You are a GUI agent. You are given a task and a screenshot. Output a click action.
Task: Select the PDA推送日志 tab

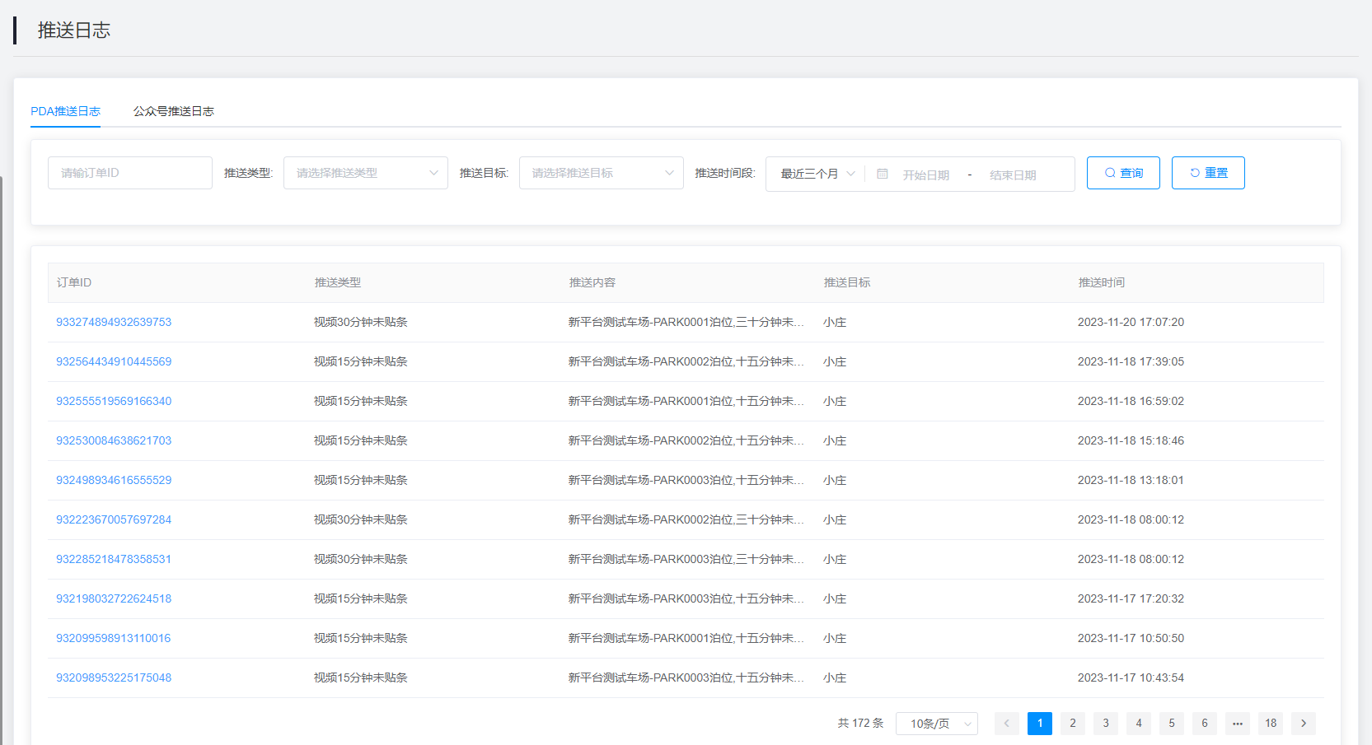coord(65,111)
